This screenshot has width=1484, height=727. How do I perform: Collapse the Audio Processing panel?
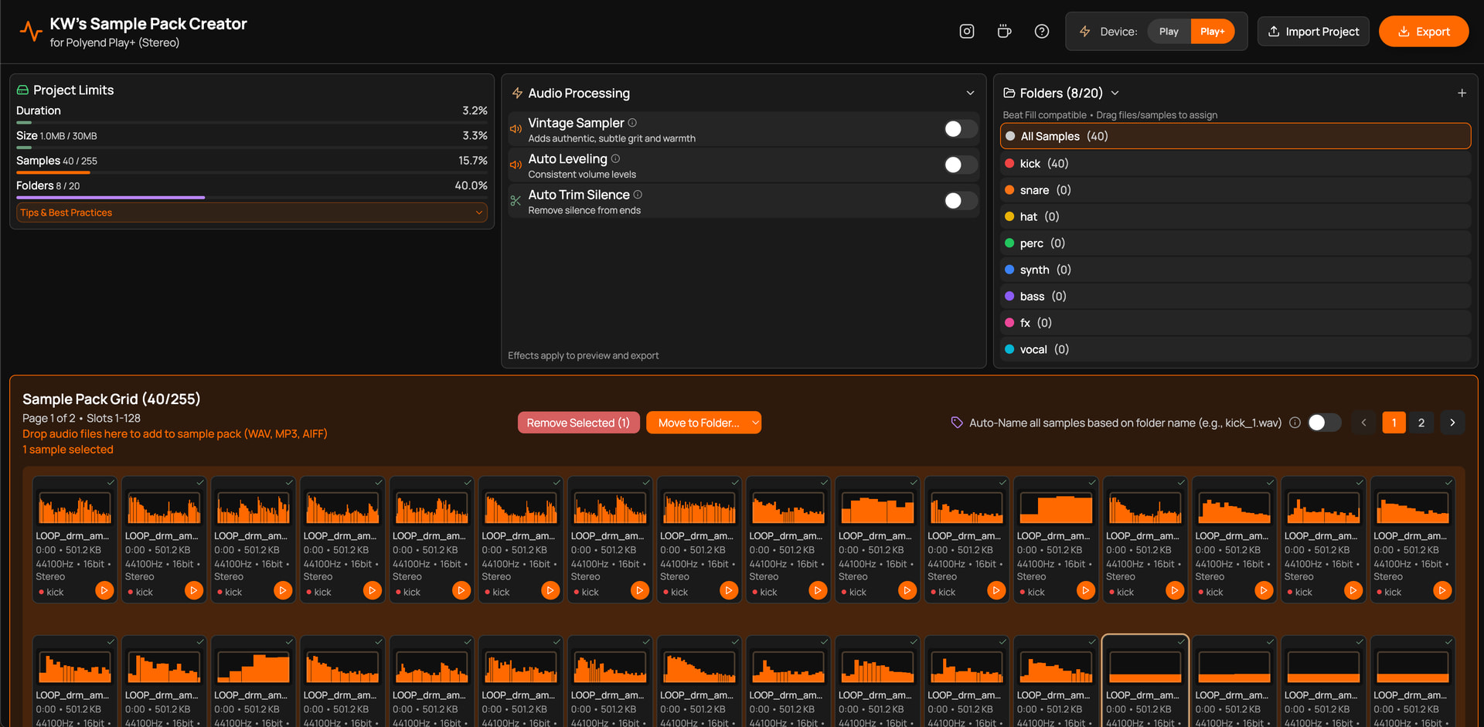pos(970,93)
